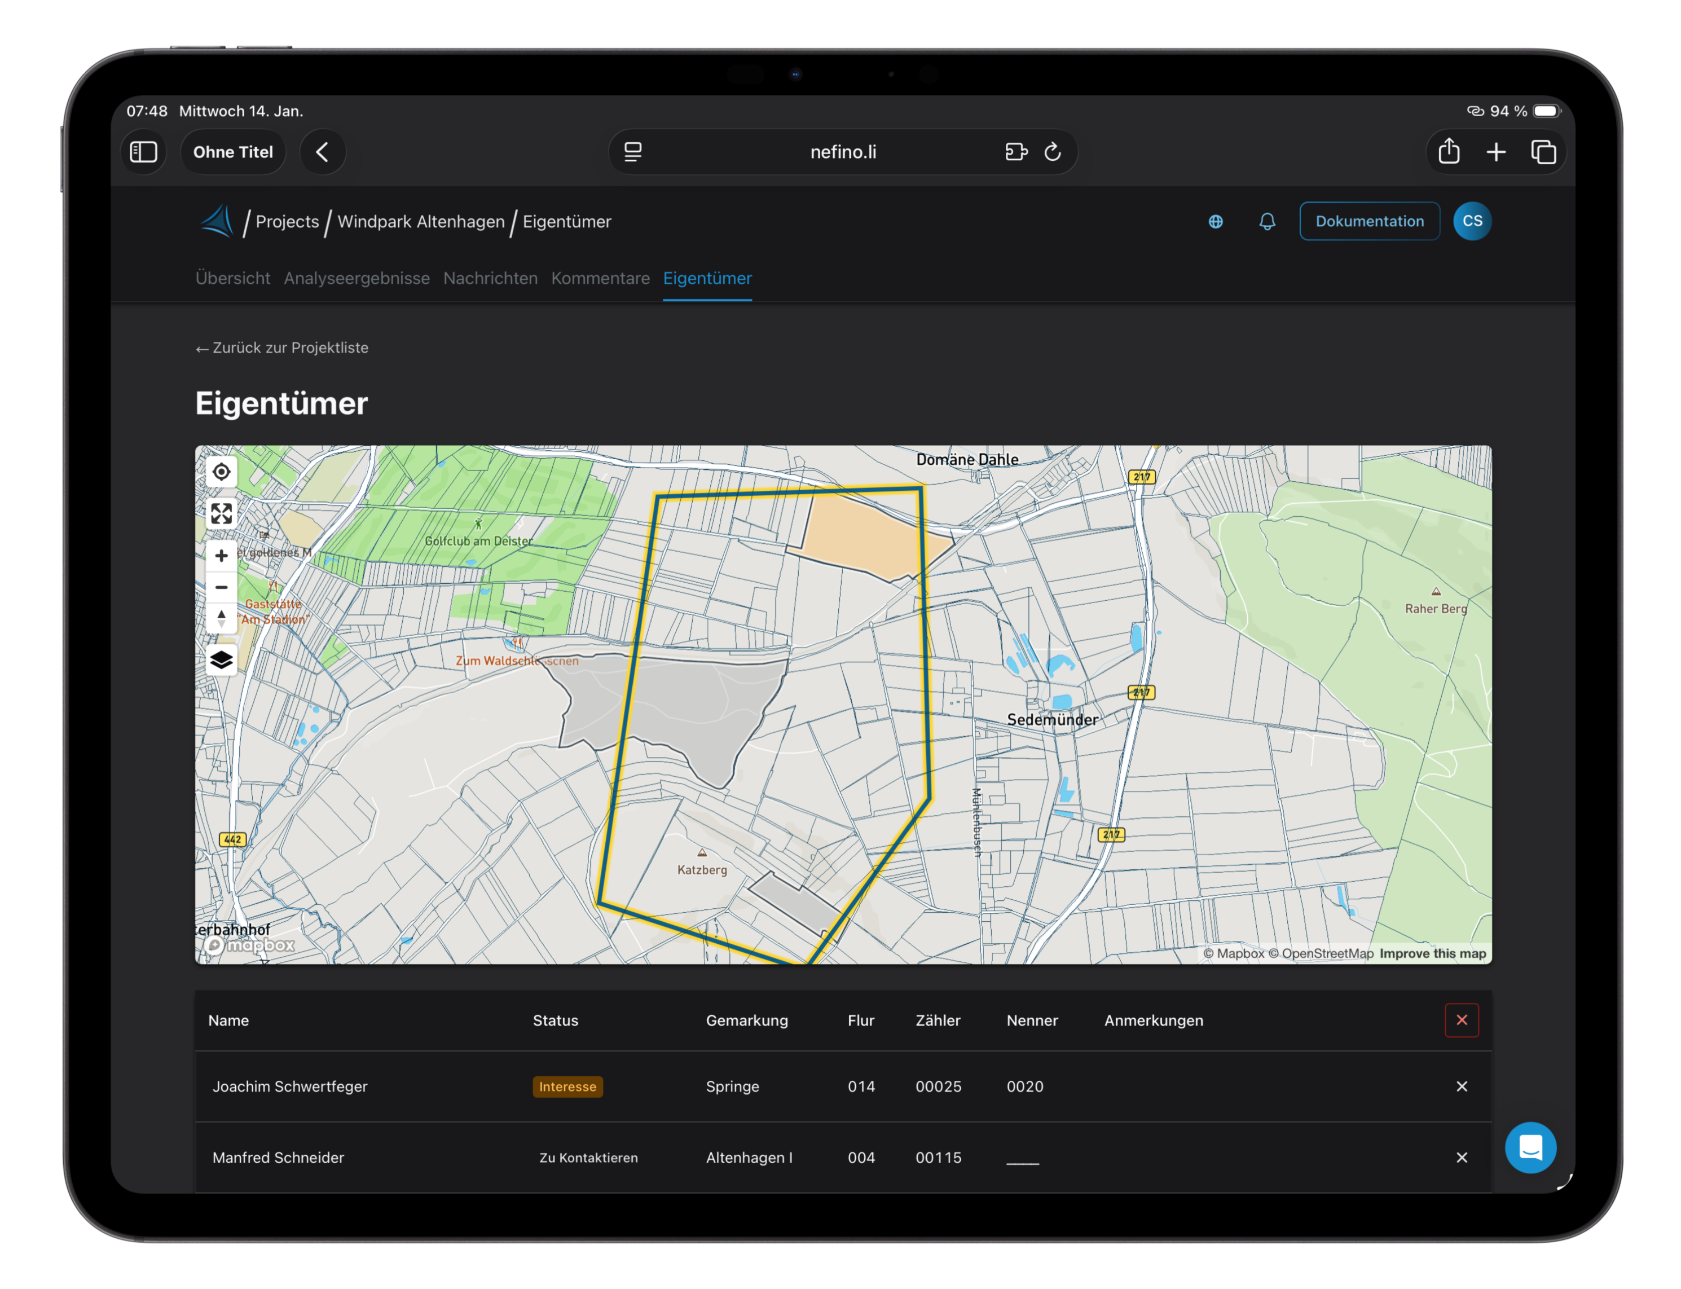Reset map bearing with compass icon
The image size is (1681, 1289).
(x=221, y=618)
